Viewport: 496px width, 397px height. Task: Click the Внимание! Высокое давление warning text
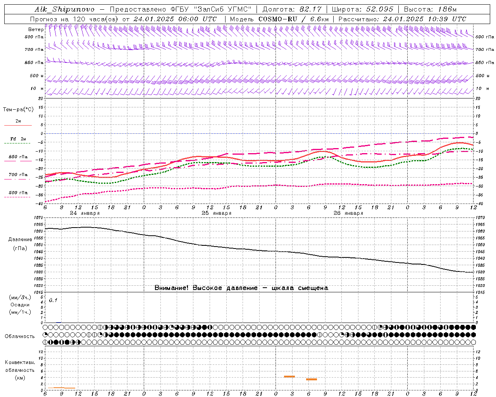click(x=241, y=288)
